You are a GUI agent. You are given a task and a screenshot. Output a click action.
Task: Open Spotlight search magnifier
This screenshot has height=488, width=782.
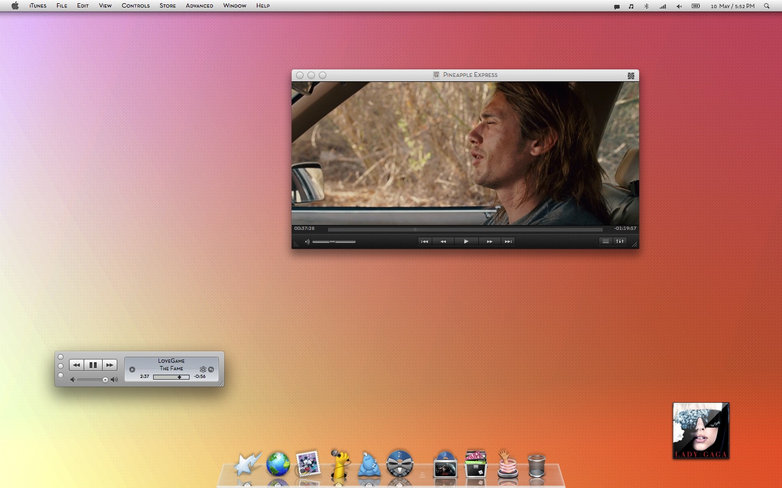[767, 6]
